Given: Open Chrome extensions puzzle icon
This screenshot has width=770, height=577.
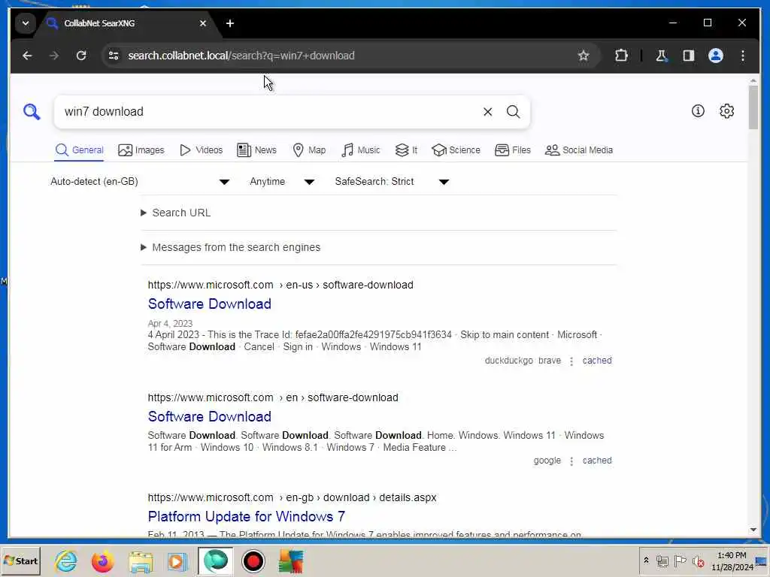Looking at the screenshot, I should 621,56.
